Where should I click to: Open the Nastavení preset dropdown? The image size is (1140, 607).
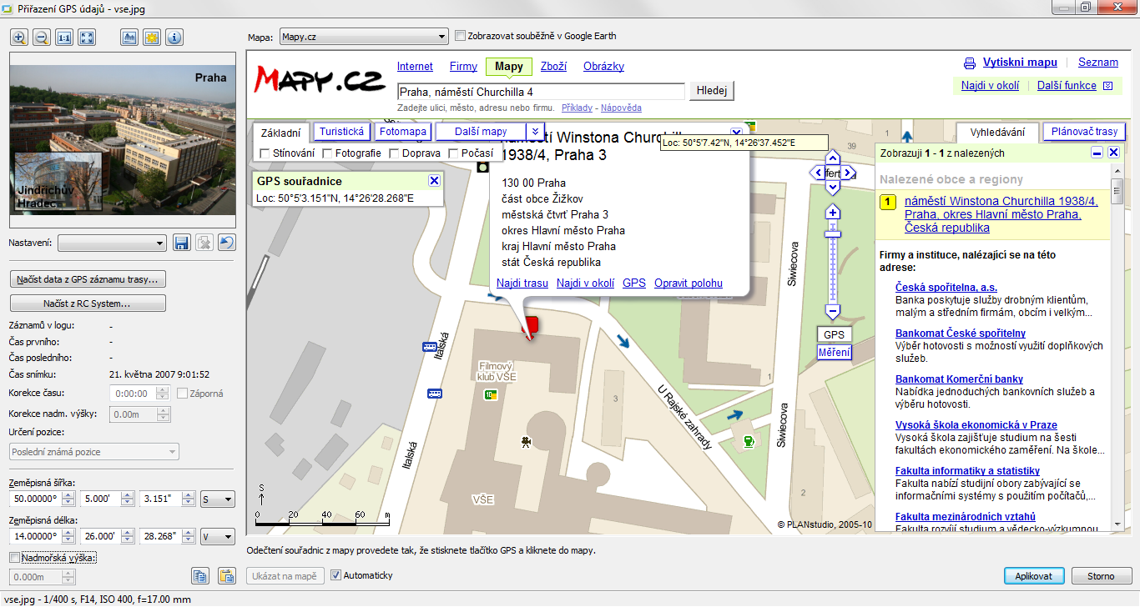[113, 243]
